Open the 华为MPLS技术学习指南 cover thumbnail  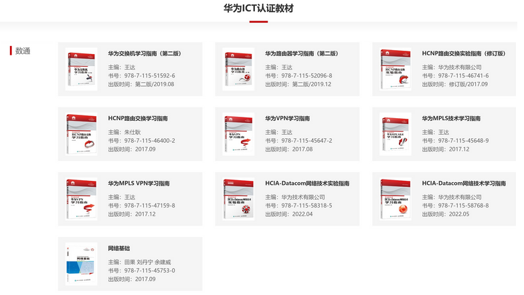[396, 134]
